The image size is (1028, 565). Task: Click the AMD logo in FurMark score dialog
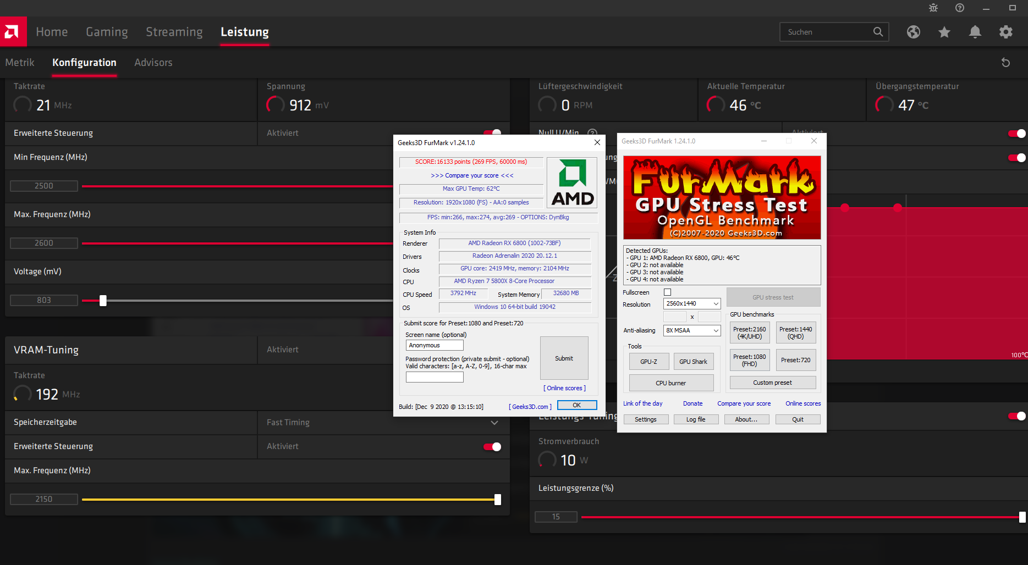coord(572,182)
